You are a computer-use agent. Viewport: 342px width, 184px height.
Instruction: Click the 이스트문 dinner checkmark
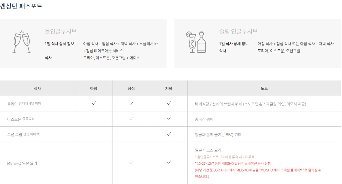pos(169,119)
